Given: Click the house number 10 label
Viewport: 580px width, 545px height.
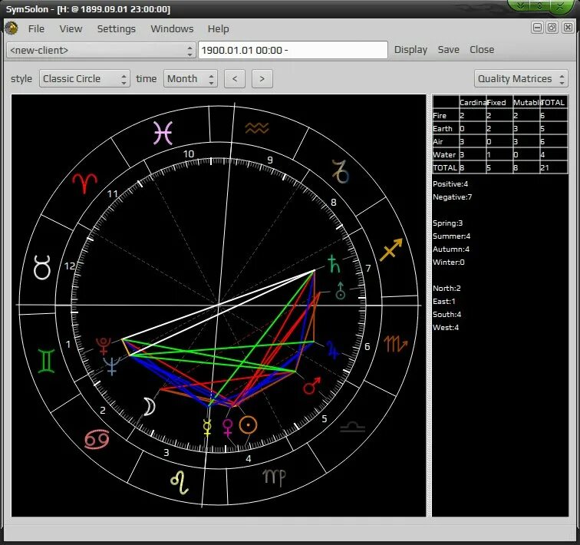Looking at the screenshot, I should [189, 154].
